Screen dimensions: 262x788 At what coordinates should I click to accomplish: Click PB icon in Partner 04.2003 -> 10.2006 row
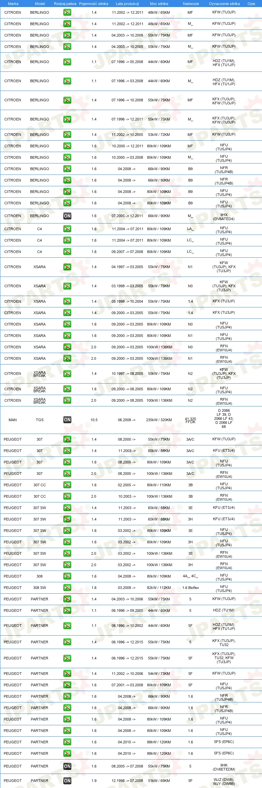coord(67,599)
